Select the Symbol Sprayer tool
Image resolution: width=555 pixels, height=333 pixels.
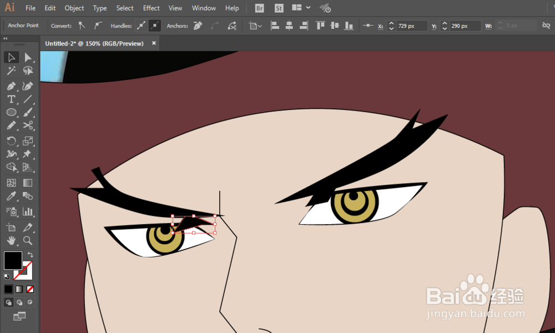click(11, 211)
